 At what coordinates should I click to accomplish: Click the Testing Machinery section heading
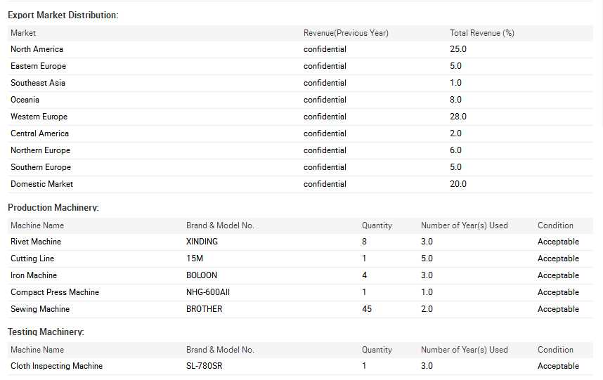coord(46,332)
